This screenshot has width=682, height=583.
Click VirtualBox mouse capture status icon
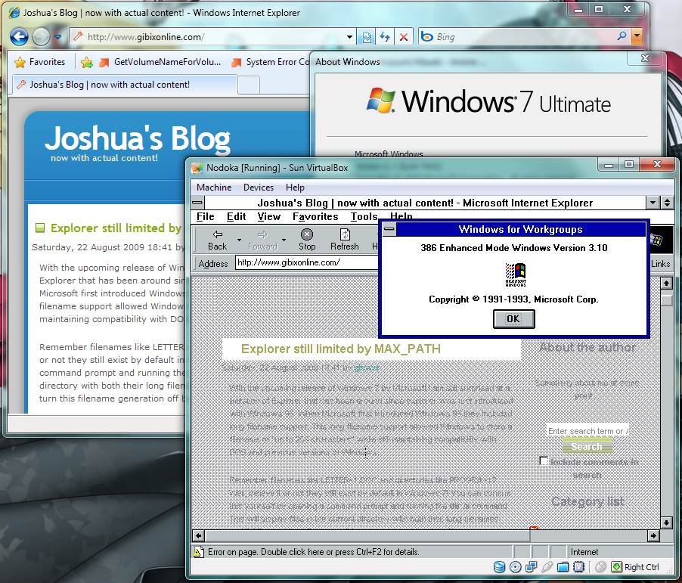click(x=600, y=567)
